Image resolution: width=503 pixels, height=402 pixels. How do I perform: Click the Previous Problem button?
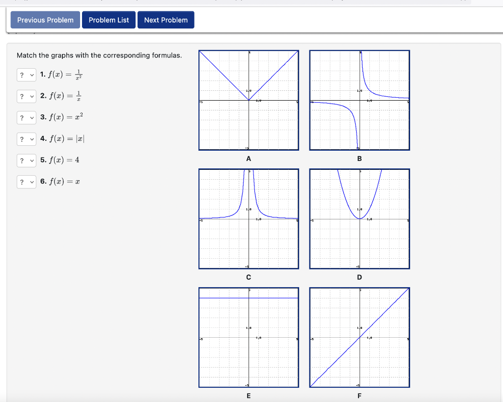45,20
